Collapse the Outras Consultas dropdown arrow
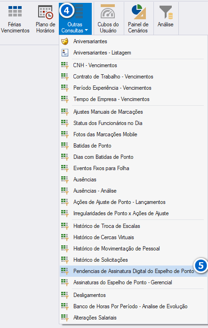This screenshot has height=328, width=208. click(86, 31)
